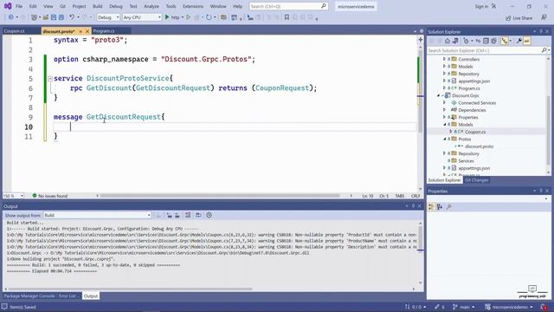This screenshot has width=554, height=312.
Task: Click the Sign in link
Action: 481,6
